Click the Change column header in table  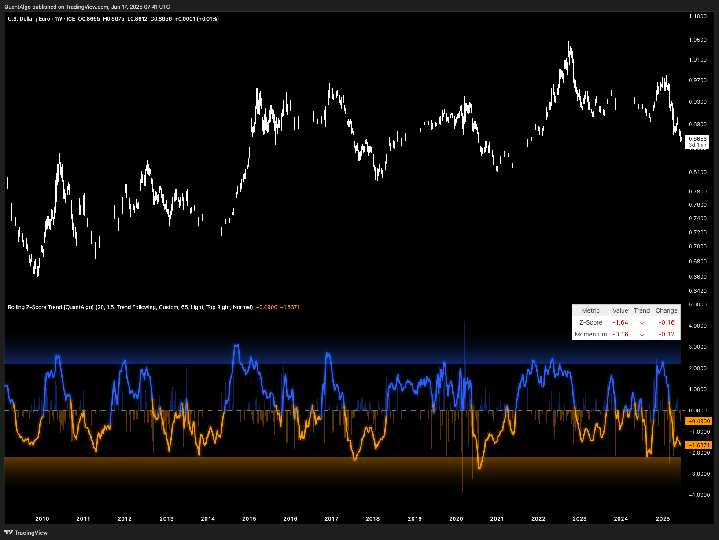tap(666, 310)
